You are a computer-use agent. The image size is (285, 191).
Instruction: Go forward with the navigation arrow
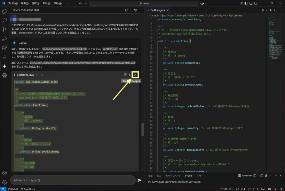click(x=85, y=3)
